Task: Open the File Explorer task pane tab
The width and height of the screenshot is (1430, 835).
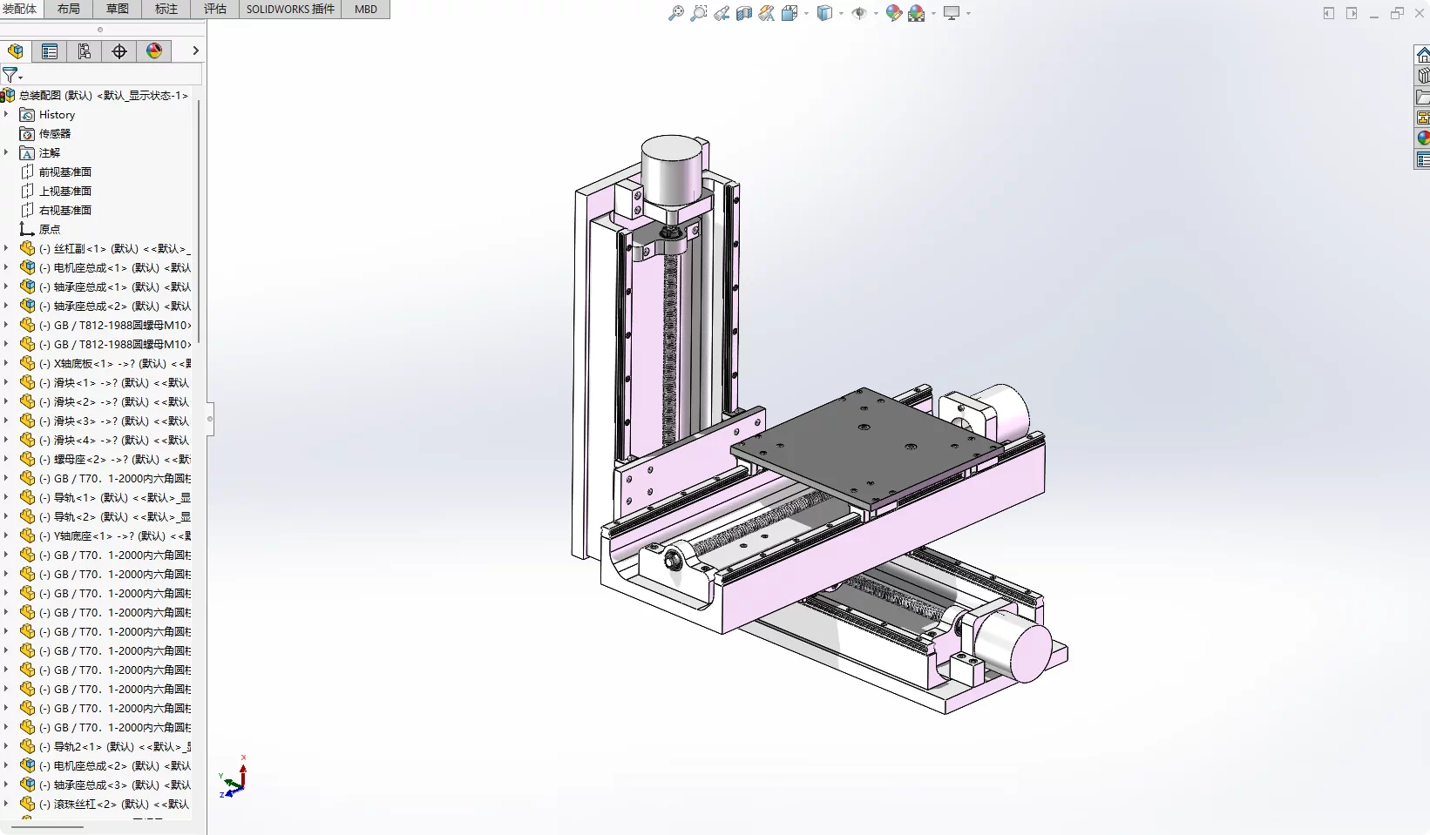Action: [1422, 97]
